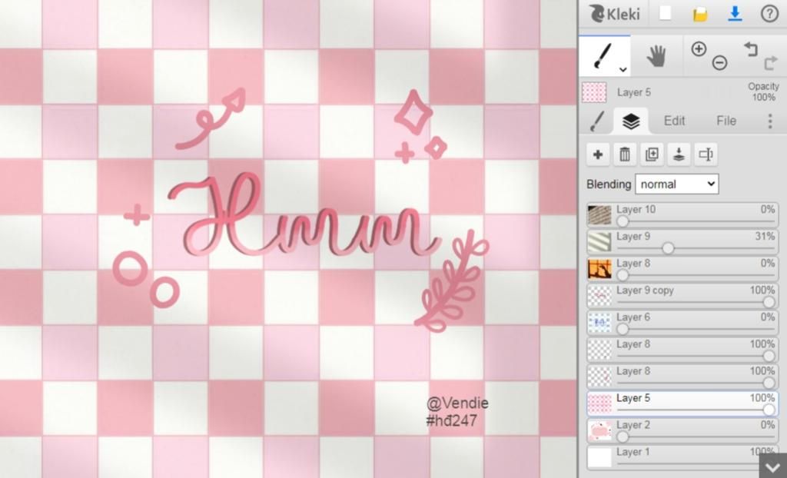Select the Layer 9 copy layer
Screen dimensions: 787x478
682,296
